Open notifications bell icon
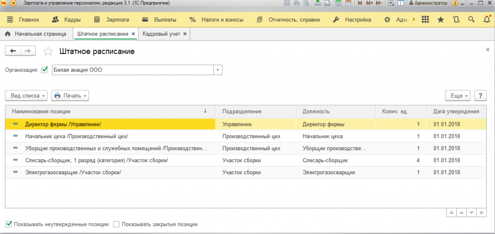 click(487, 20)
